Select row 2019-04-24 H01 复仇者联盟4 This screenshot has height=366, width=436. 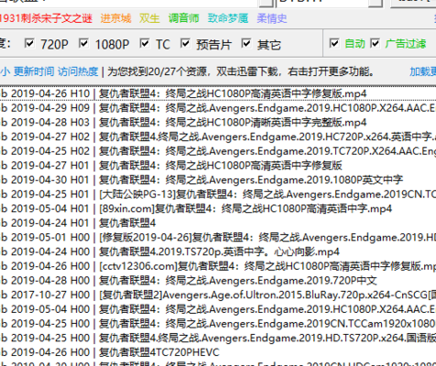pos(218,223)
